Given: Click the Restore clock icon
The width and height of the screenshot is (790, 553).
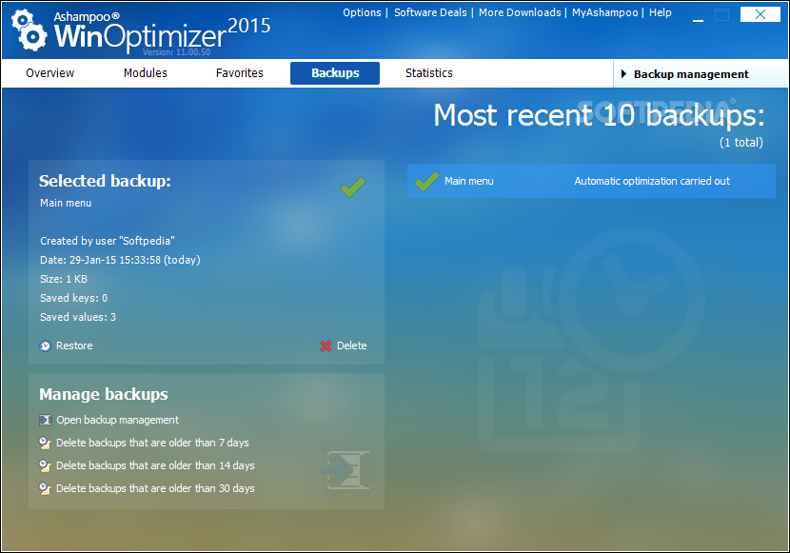Looking at the screenshot, I should [46, 346].
